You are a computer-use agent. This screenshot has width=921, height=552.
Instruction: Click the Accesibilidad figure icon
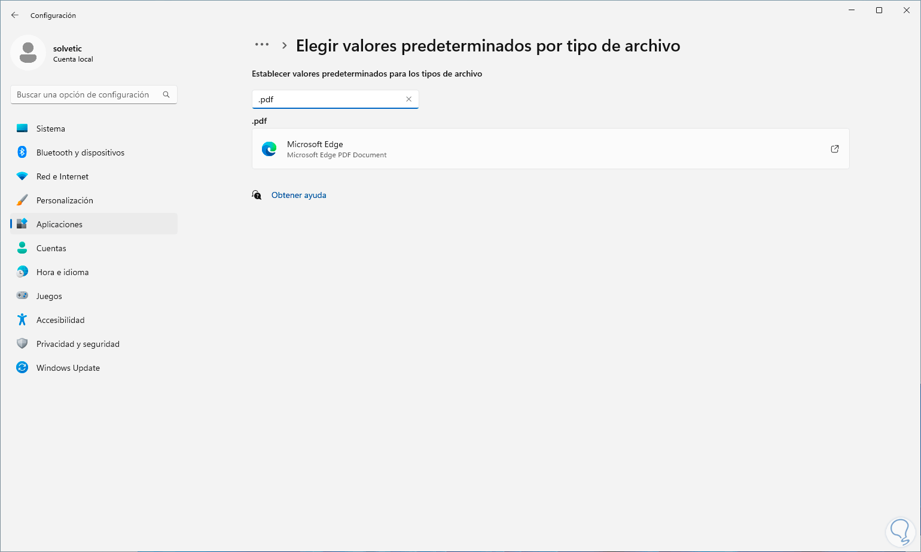[x=22, y=320]
